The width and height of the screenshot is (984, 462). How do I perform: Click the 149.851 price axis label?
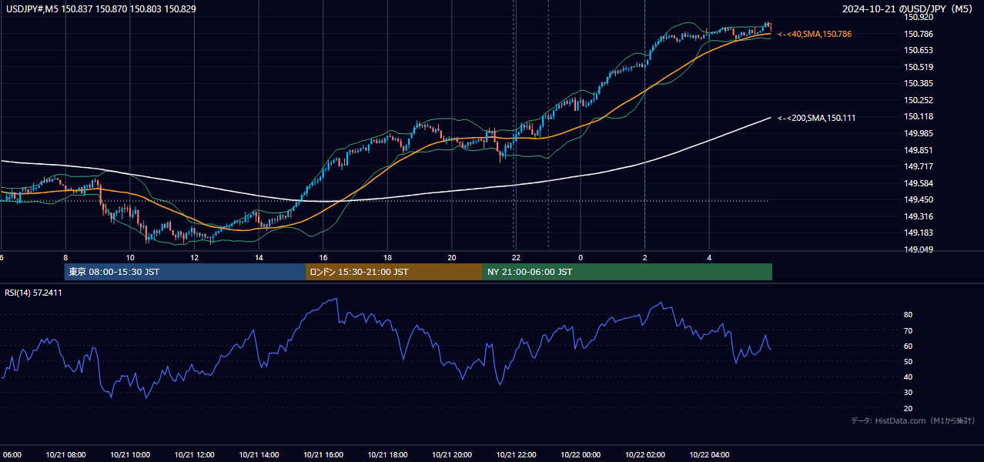919,150
